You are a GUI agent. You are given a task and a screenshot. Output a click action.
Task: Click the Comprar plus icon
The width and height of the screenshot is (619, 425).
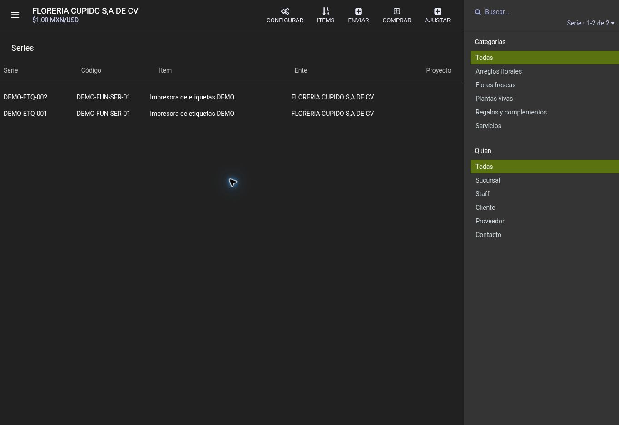click(x=397, y=11)
